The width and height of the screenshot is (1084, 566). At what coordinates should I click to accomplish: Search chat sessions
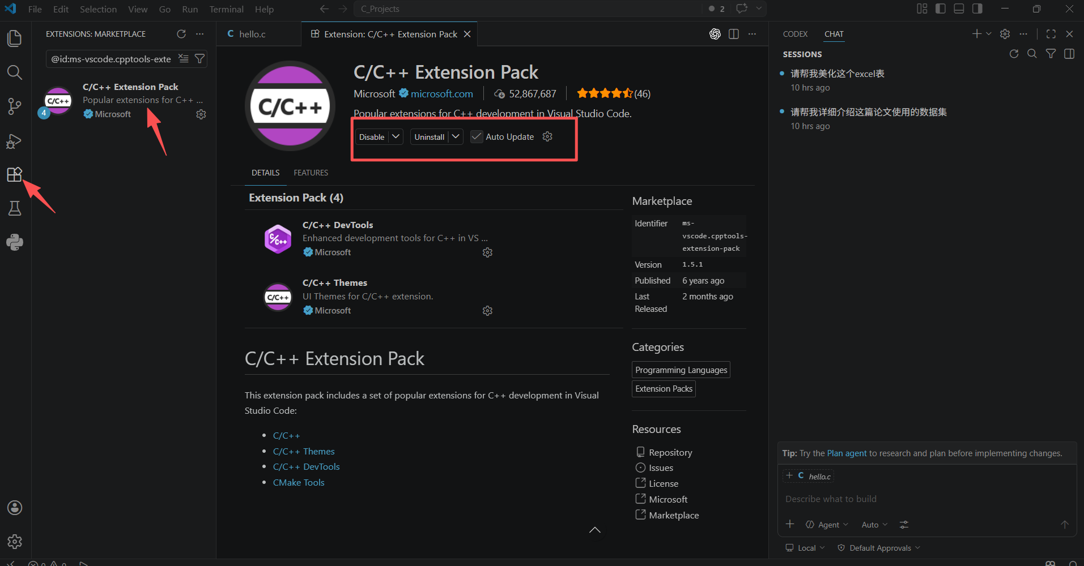pyautogui.click(x=1032, y=54)
